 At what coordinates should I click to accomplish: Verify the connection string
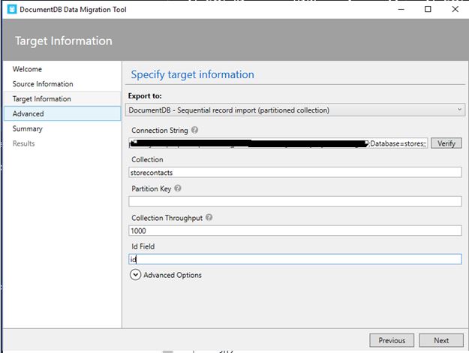[446, 143]
